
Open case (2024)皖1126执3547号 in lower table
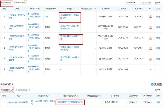pos(18,102)
